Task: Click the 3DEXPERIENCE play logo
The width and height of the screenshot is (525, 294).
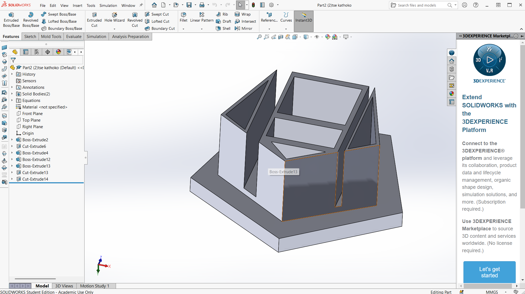Action: tap(489, 60)
